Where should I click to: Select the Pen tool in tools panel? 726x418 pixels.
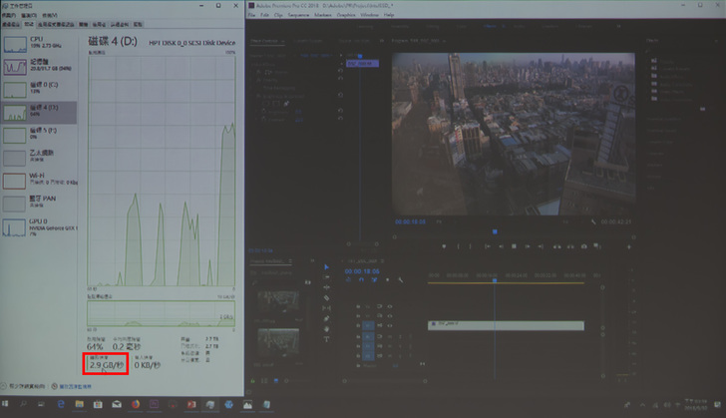326,317
